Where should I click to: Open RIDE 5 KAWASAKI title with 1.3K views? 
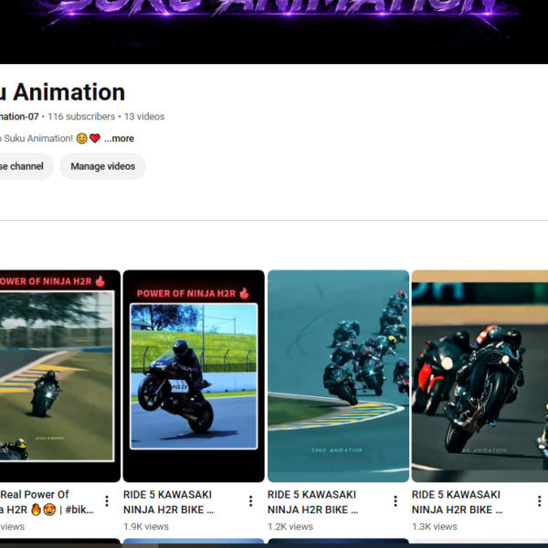pyautogui.click(x=458, y=501)
